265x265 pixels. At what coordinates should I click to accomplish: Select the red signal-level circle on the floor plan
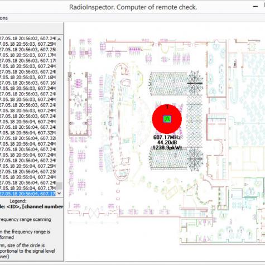[x=167, y=119]
